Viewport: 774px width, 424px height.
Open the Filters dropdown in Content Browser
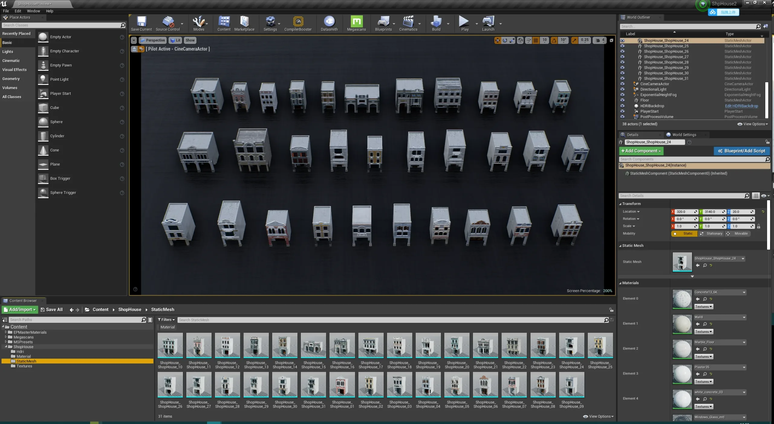click(166, 320)
